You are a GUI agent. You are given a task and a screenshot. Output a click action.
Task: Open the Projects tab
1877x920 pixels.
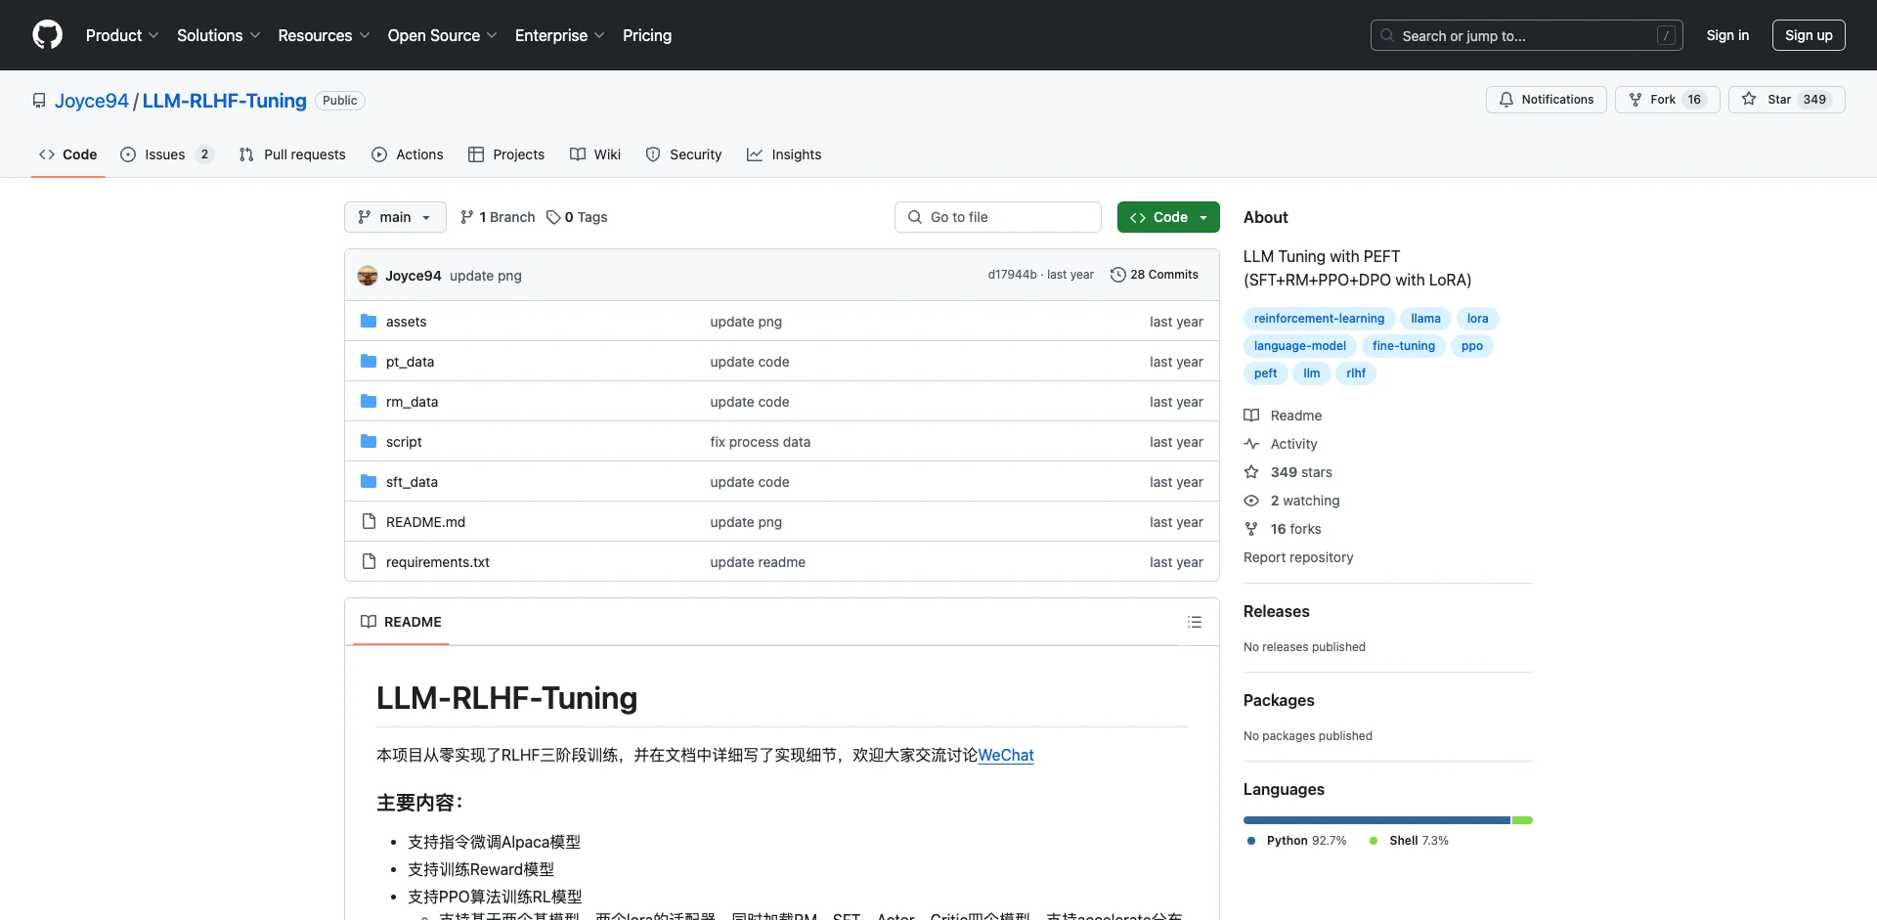coord(506,154)
